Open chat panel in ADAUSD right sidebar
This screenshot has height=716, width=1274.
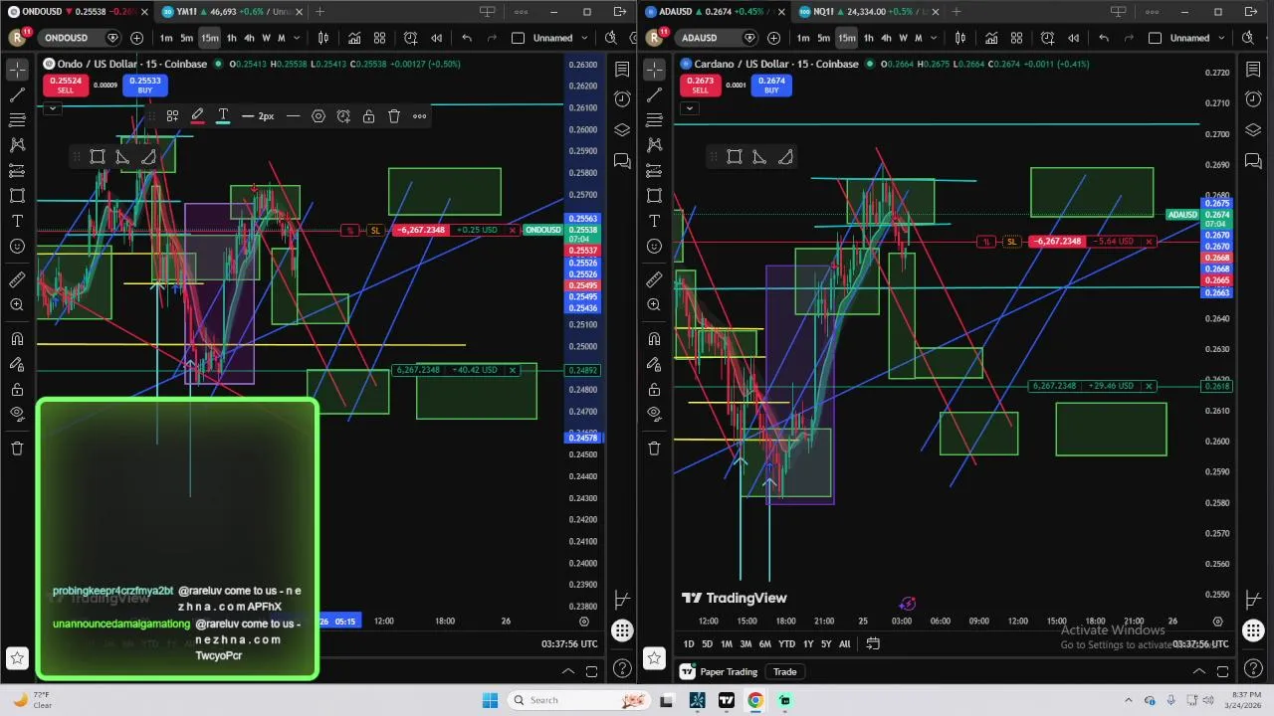pyautogui.click(x=1253, y=161)
